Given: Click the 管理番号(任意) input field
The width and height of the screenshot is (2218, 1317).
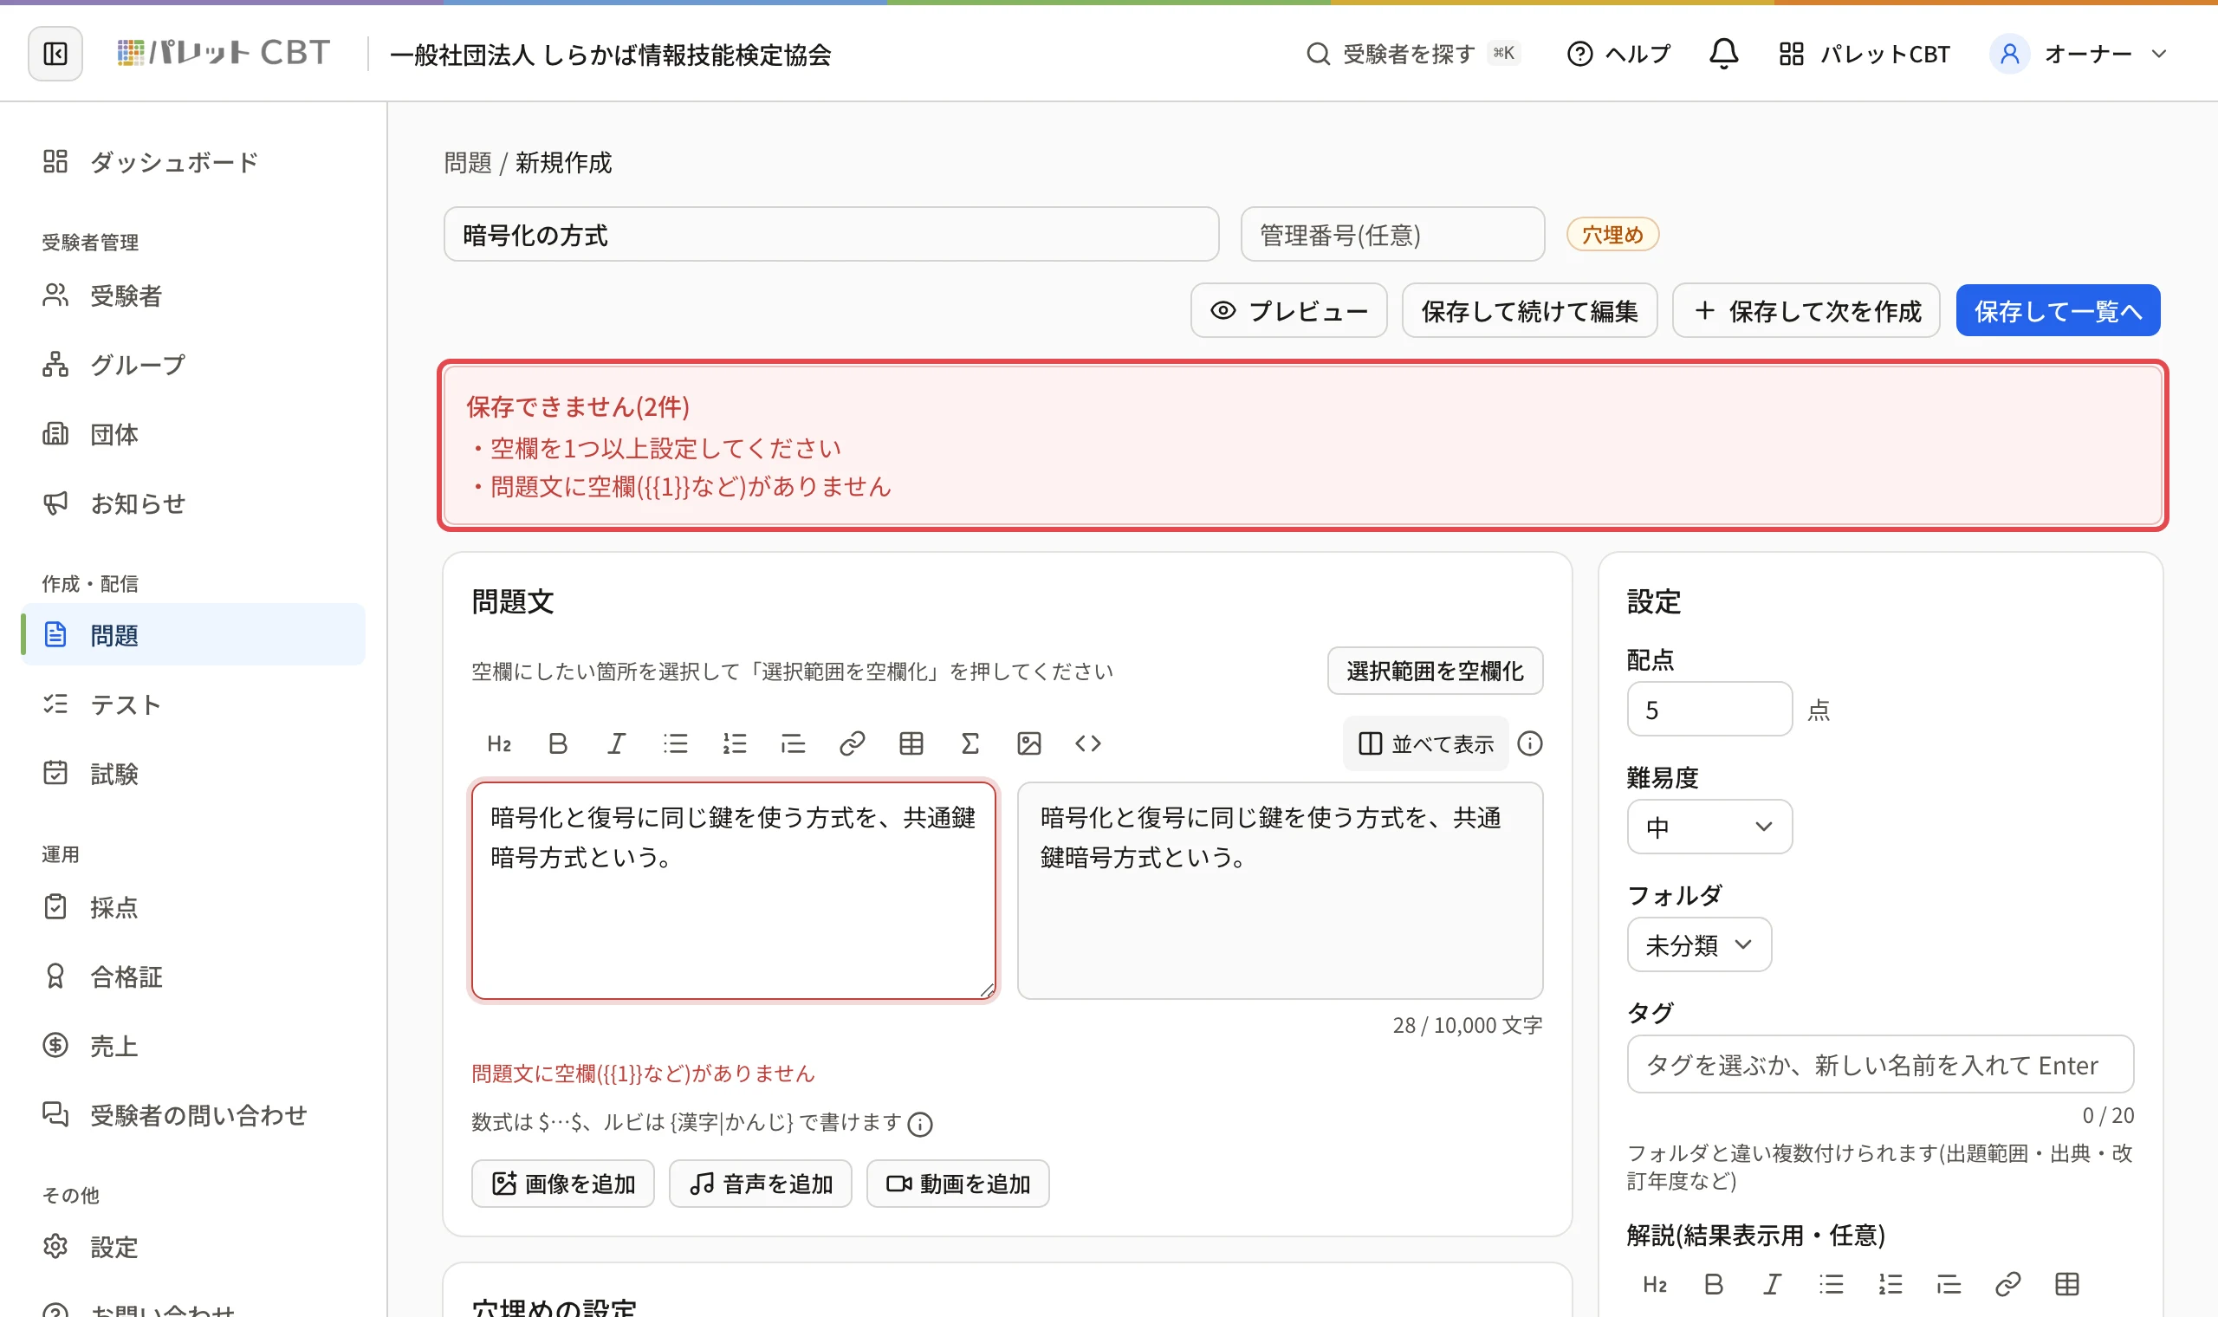Looking at the screenshot, I should coord(1392,234).
